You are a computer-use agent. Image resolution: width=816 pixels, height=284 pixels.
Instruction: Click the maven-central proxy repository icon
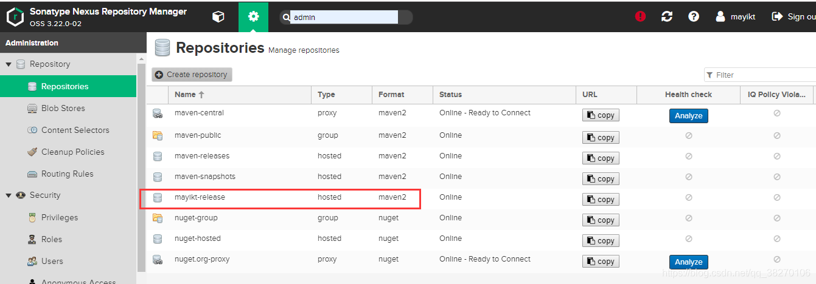pyautogui.click(x=158, y=113)
